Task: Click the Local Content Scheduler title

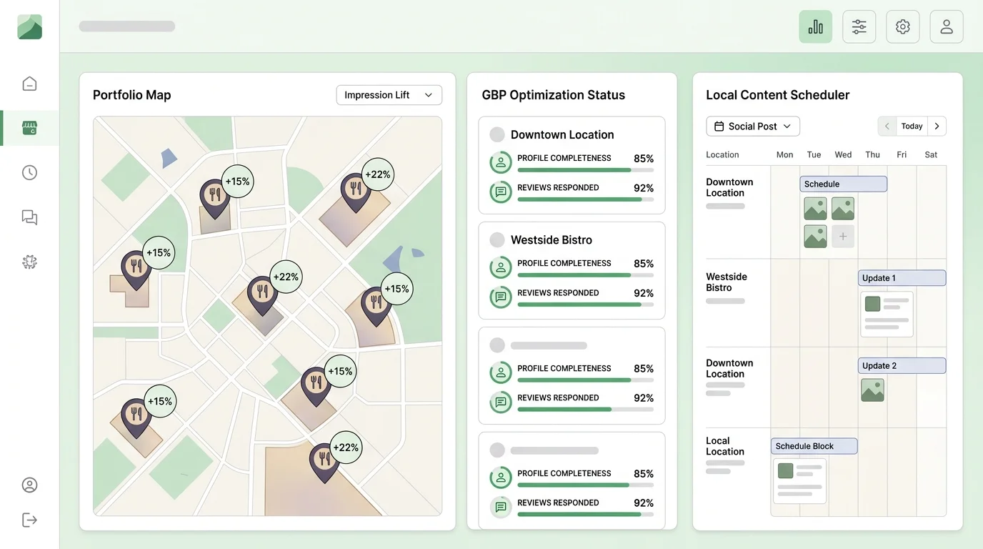Action: tap(778, 95)
